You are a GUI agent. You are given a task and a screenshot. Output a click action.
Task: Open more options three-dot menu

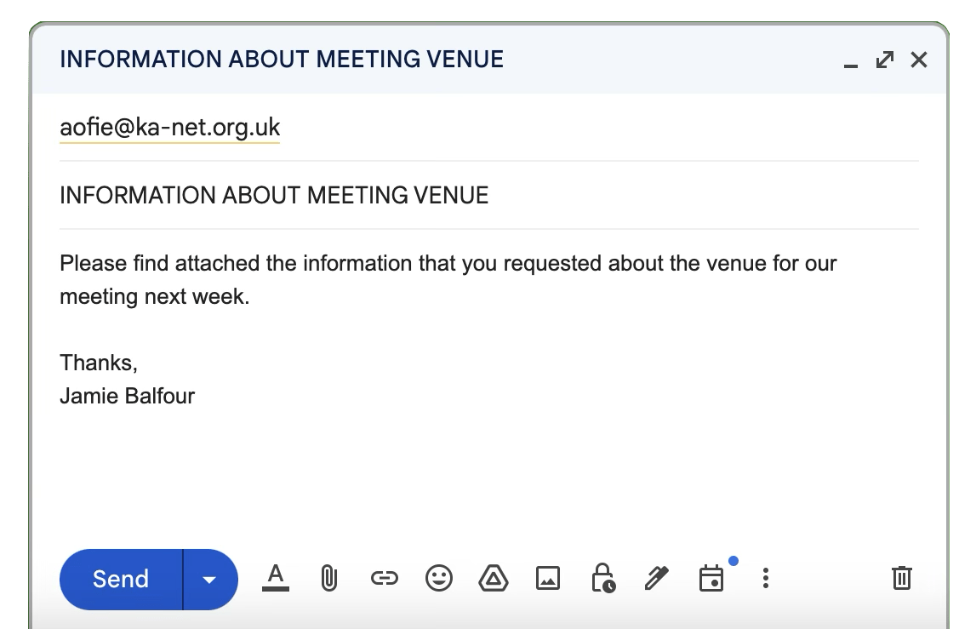pos(766,579)
